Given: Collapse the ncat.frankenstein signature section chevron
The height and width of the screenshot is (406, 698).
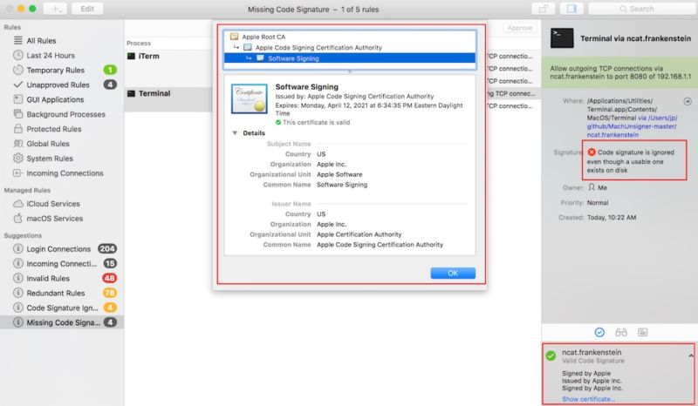Looking at the screenshot, I should coord(691,355).
